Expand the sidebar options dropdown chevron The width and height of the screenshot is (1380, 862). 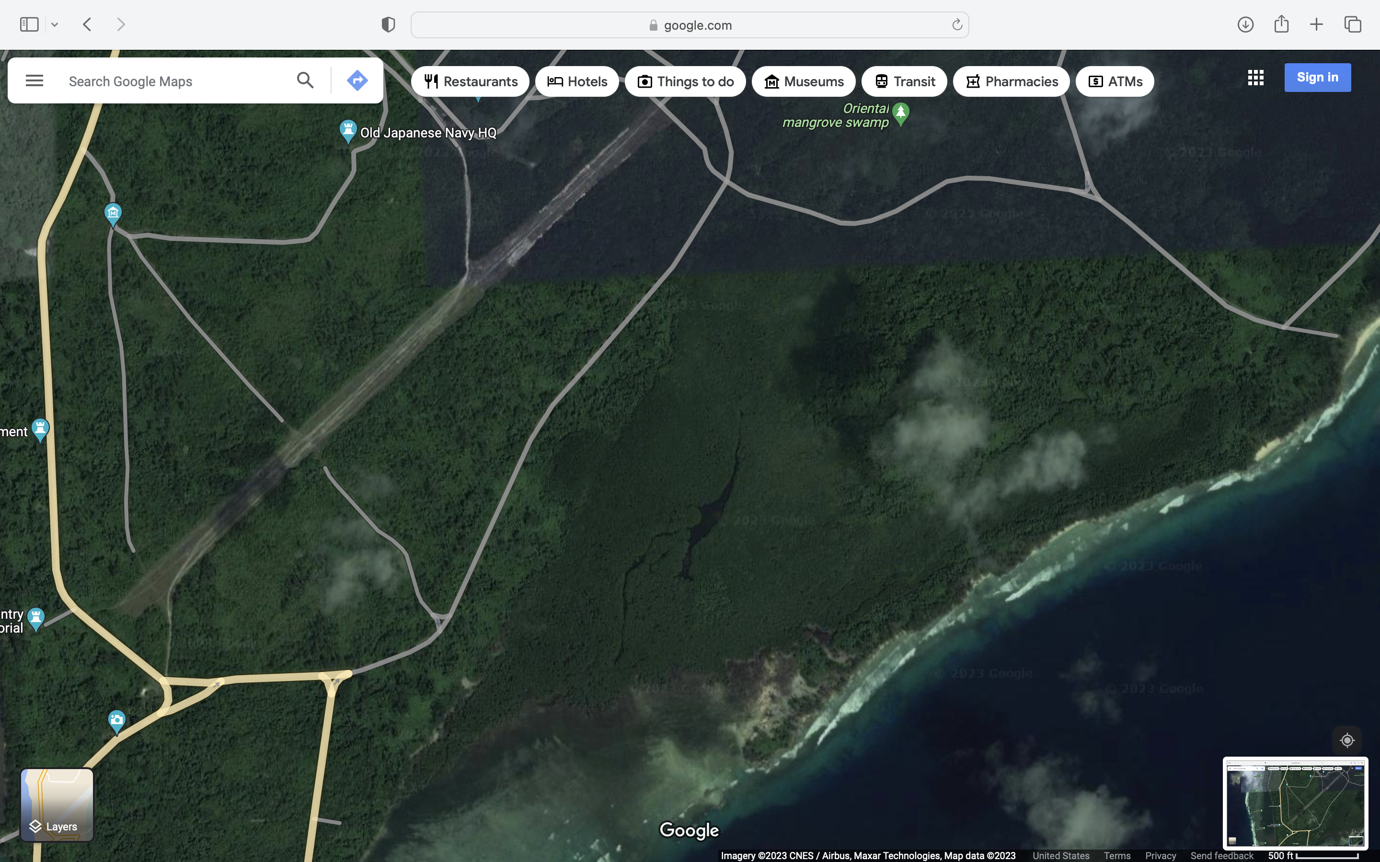pos(55,24)
